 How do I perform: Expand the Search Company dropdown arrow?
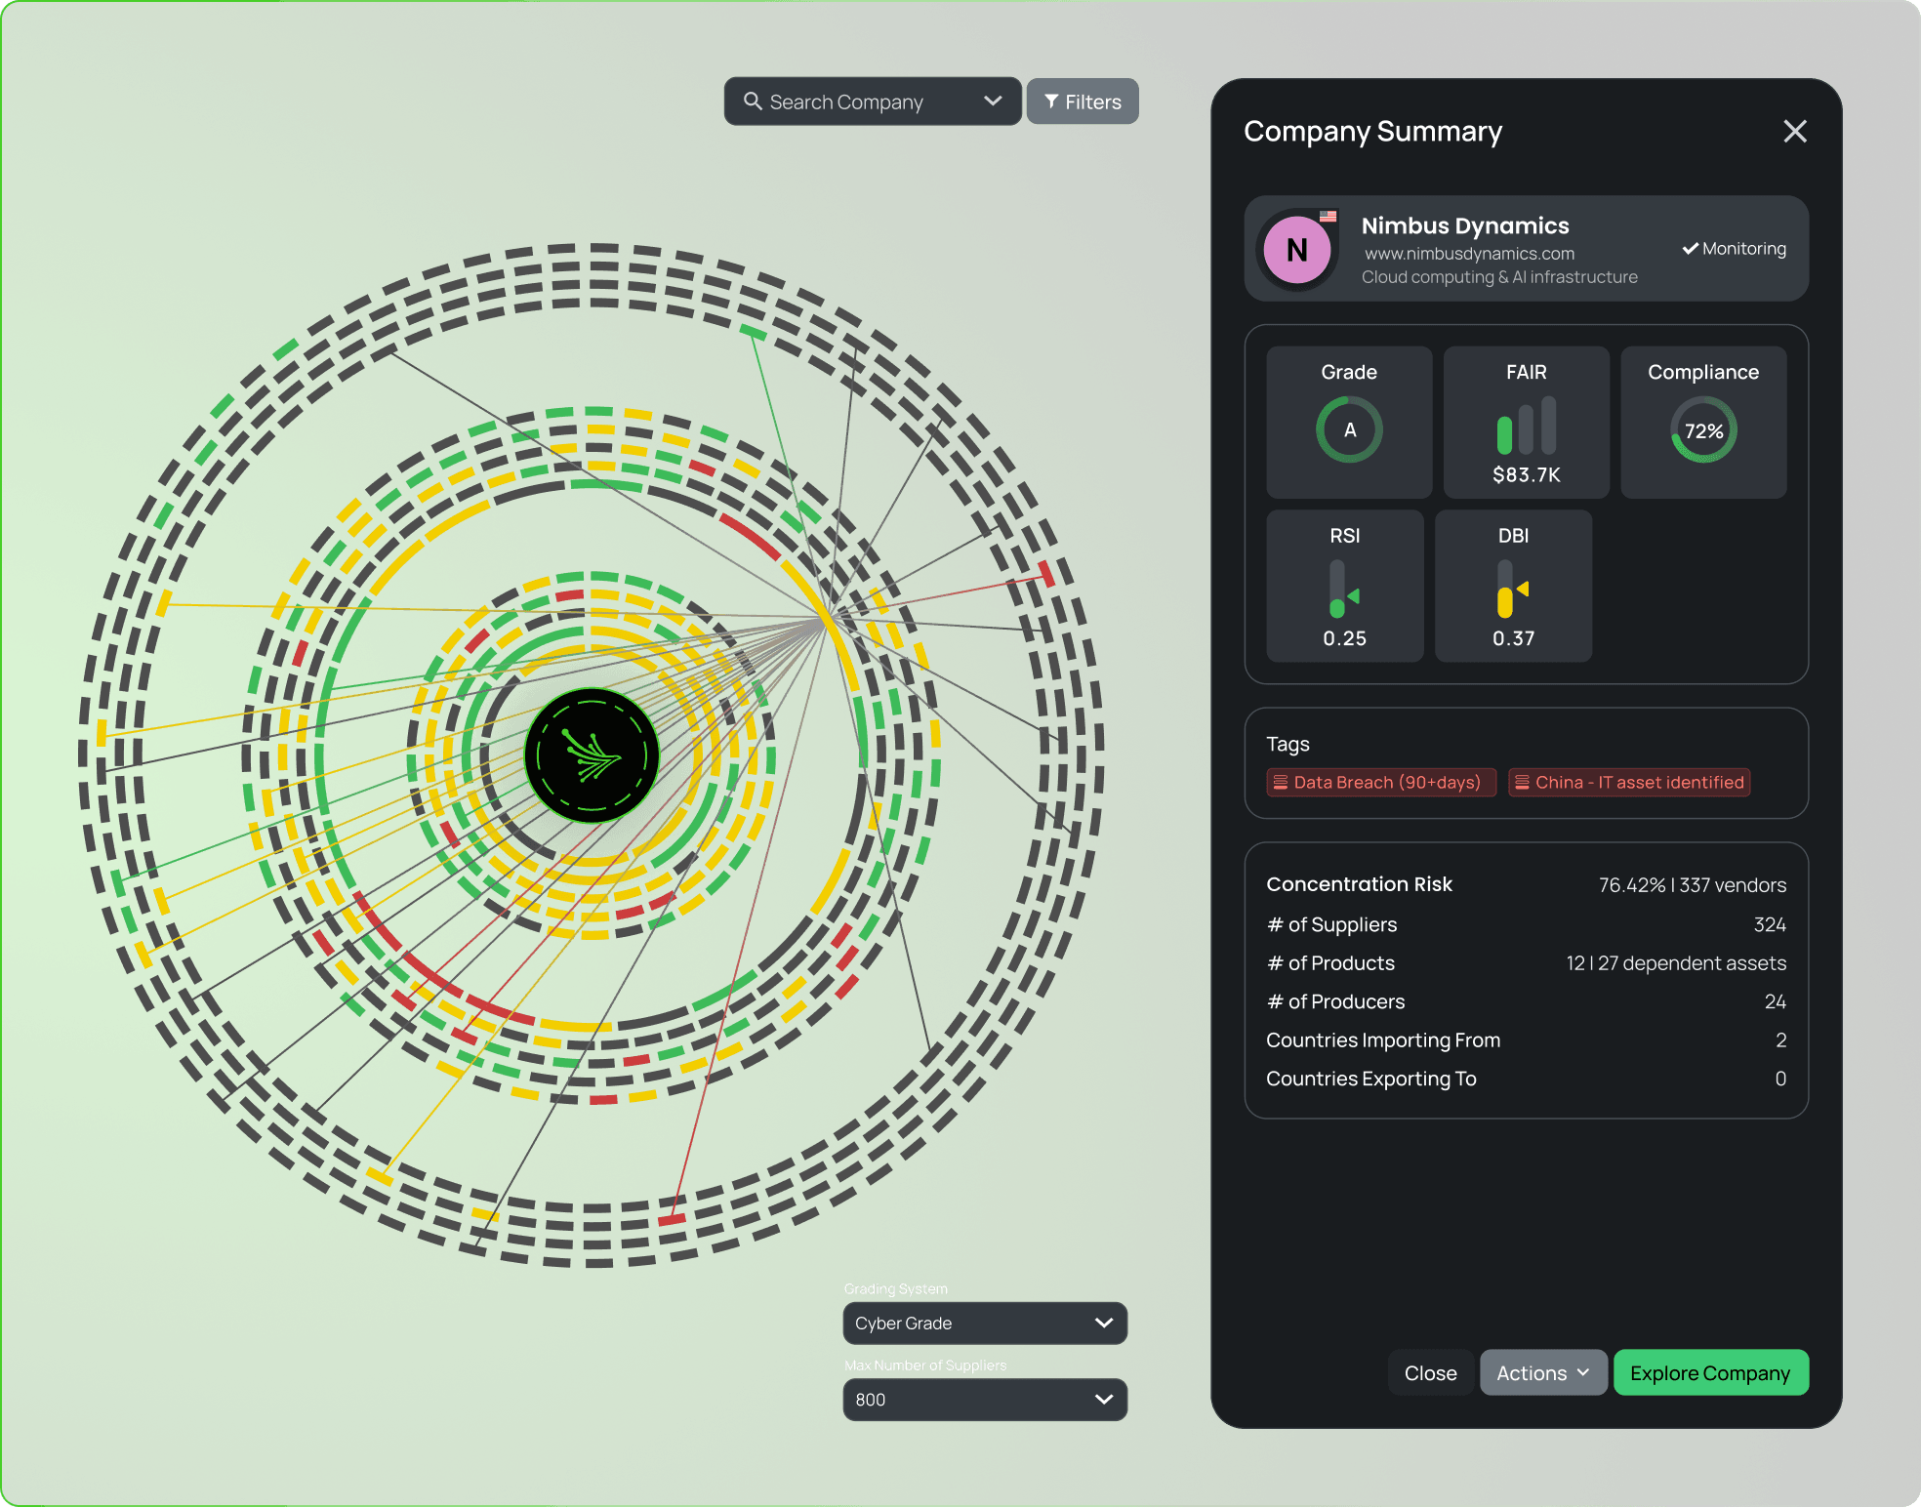(x=993, y=102)
